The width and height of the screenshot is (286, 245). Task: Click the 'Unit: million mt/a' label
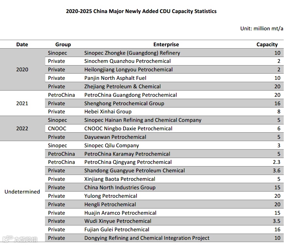click(x=262, y=29)
